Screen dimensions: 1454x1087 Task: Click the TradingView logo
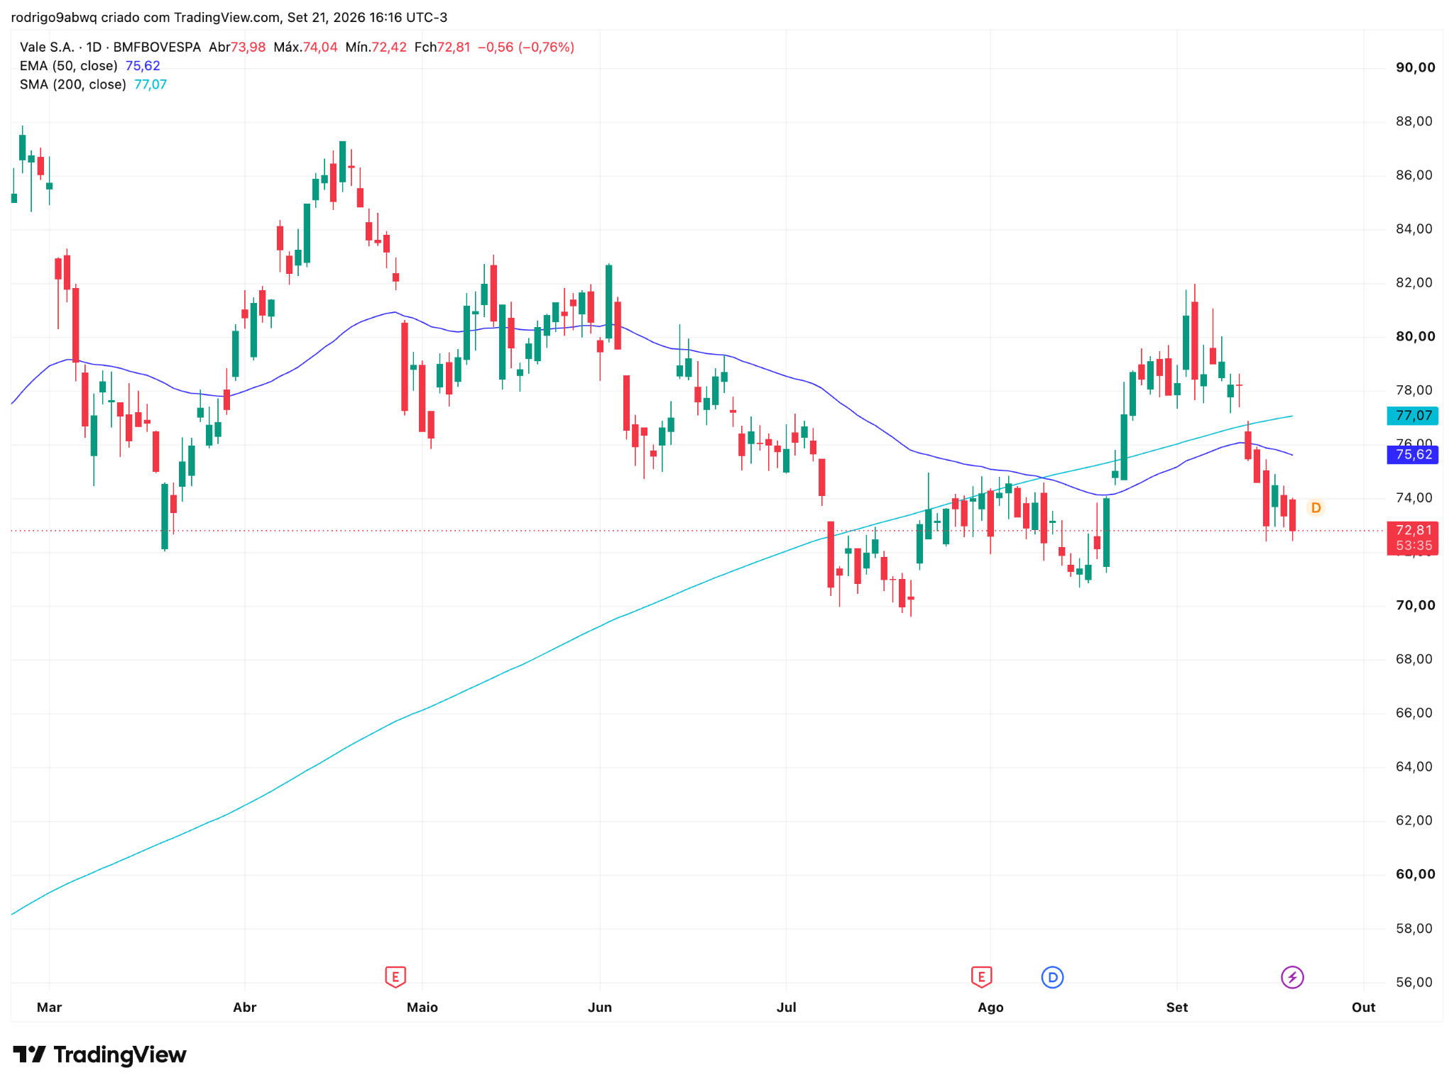coord(100,1055)
